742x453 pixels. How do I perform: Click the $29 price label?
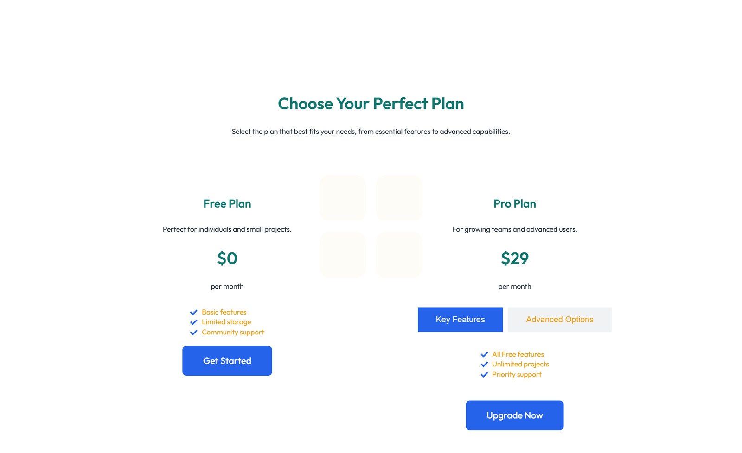click(x=515, y=258)
